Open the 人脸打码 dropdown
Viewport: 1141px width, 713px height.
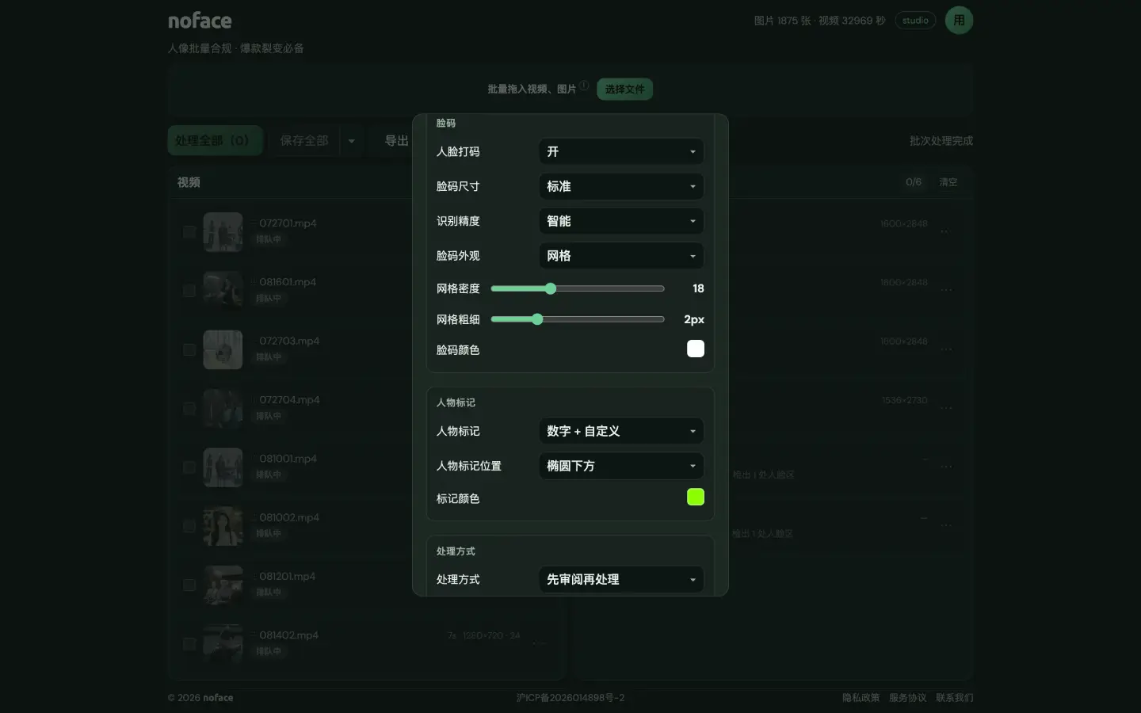621,151
